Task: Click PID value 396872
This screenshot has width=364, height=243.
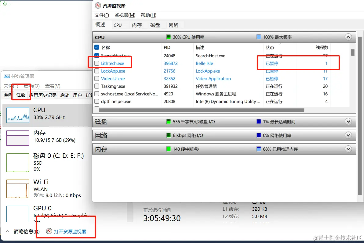Action: 171,63
